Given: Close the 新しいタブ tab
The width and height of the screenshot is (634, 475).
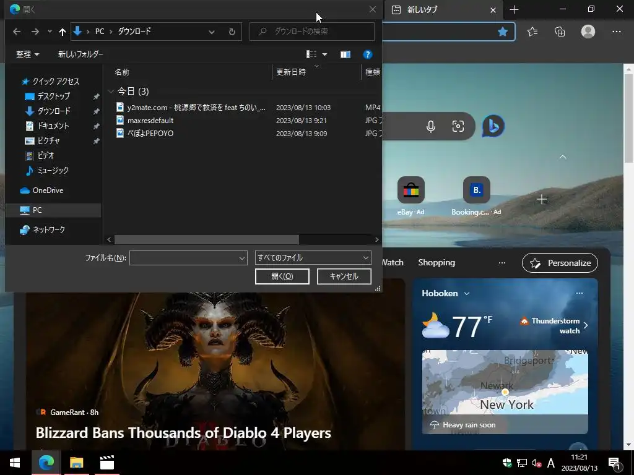Looking at the screenshot, I should pyautogui.click(x=493, y=10).
